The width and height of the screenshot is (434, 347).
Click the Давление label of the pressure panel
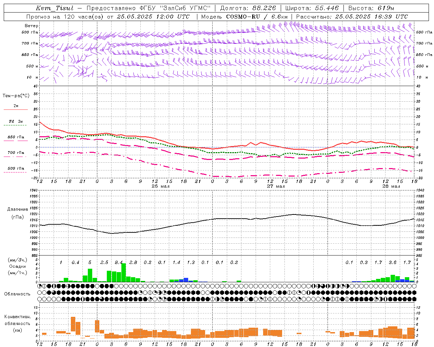click(x=18, y=209)
